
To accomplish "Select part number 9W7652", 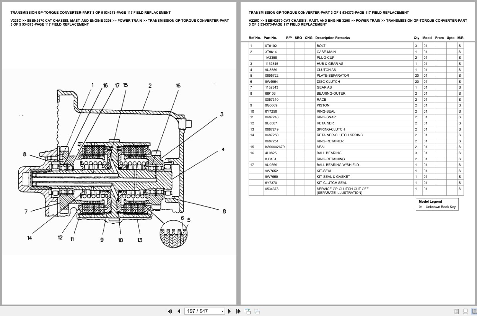I will tap(271, 171).
